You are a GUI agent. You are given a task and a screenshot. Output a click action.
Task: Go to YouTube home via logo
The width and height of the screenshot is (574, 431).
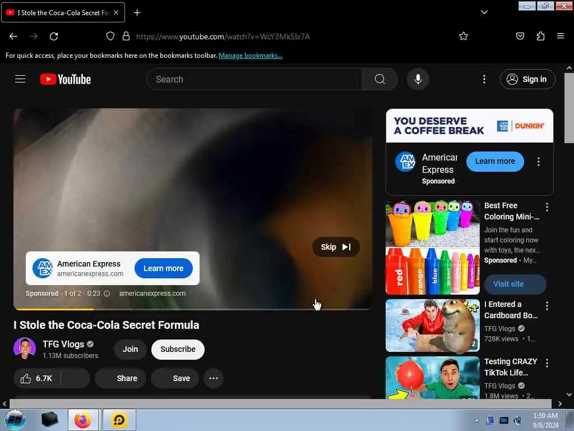click(x=66, y=79)
